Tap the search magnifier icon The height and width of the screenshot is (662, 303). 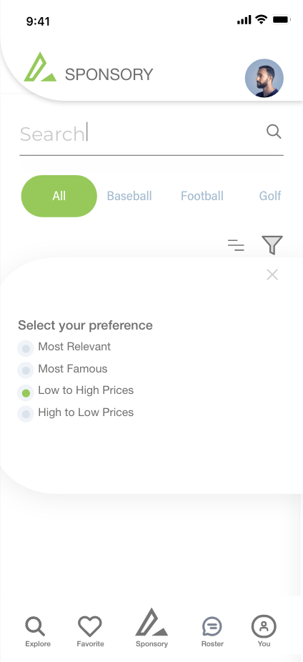tap(274, 132)
